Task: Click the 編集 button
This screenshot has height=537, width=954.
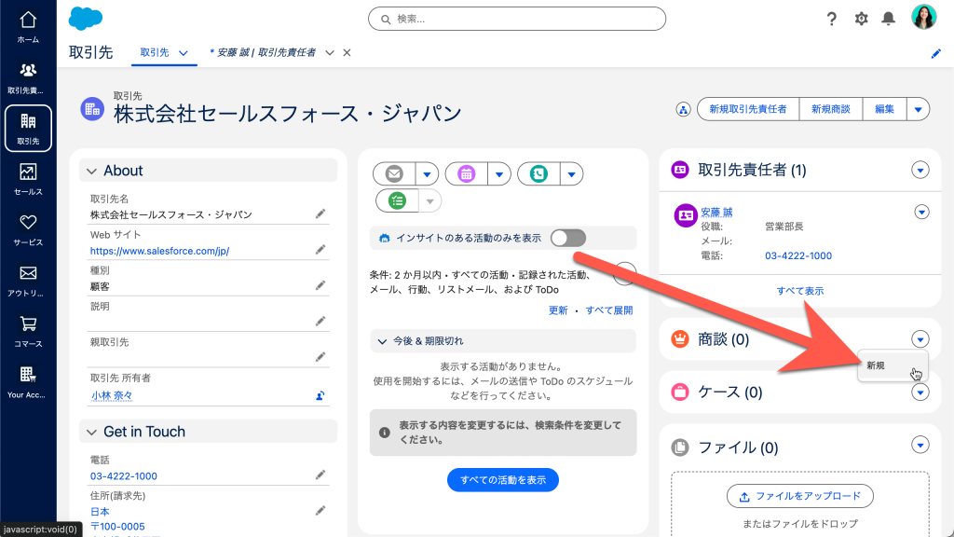Action: (884, 110)
